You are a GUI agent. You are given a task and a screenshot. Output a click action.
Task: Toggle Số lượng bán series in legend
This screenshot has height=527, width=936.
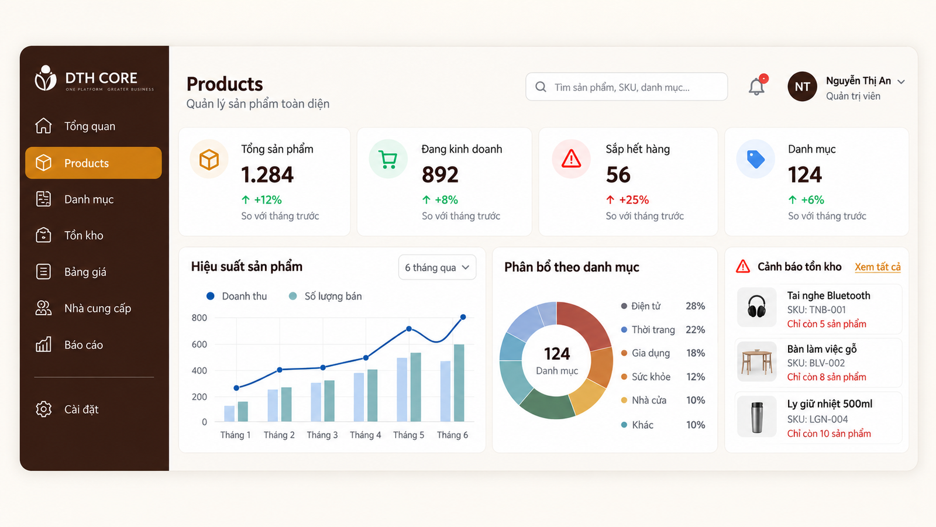325,296
